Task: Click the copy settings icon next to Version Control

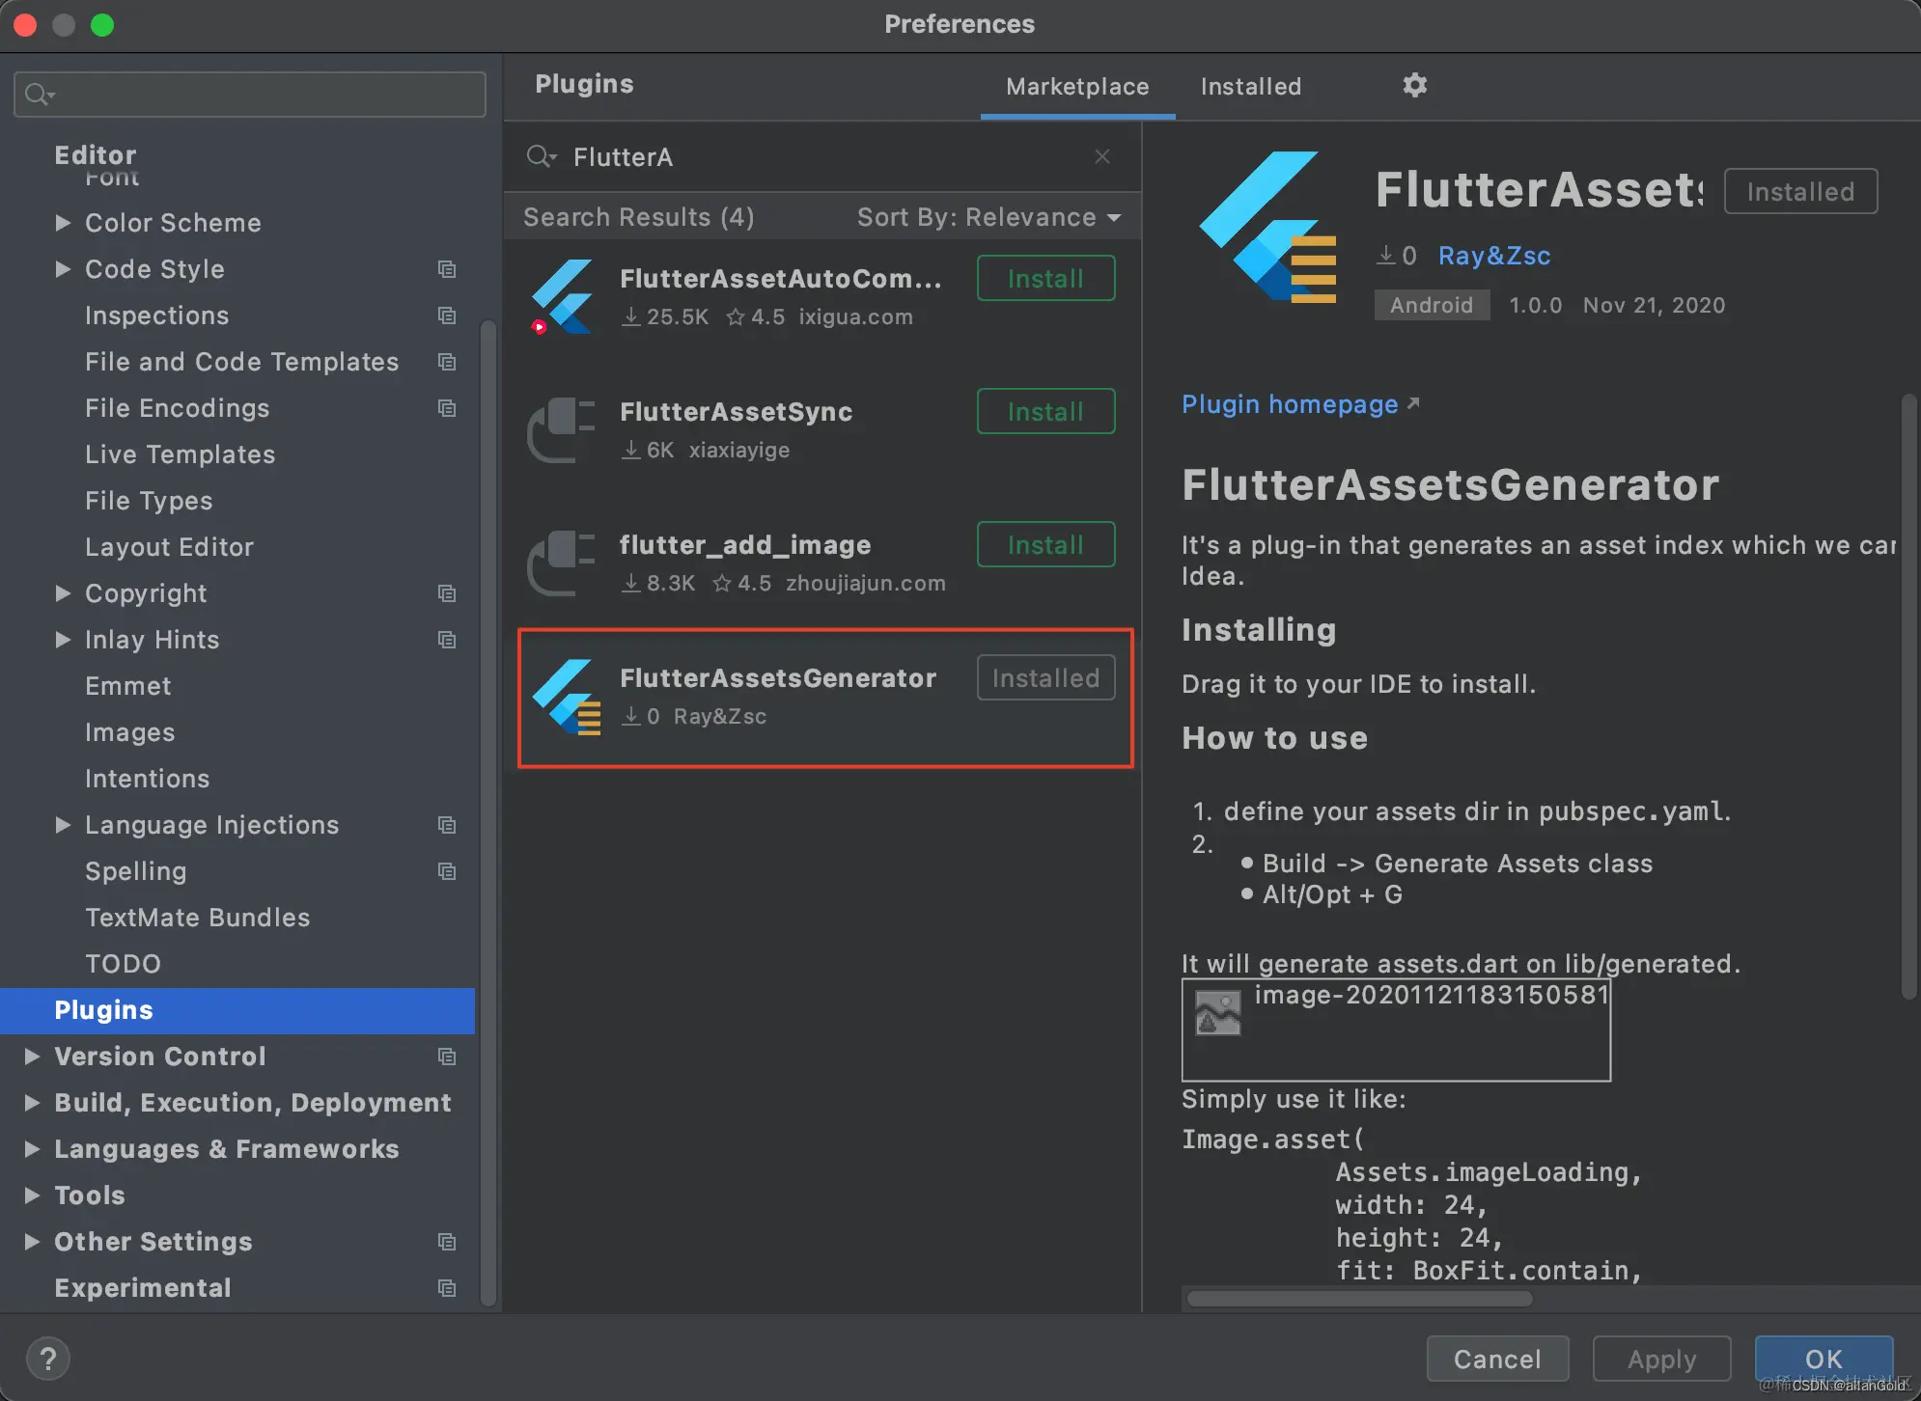Action: coord(447,1057)
